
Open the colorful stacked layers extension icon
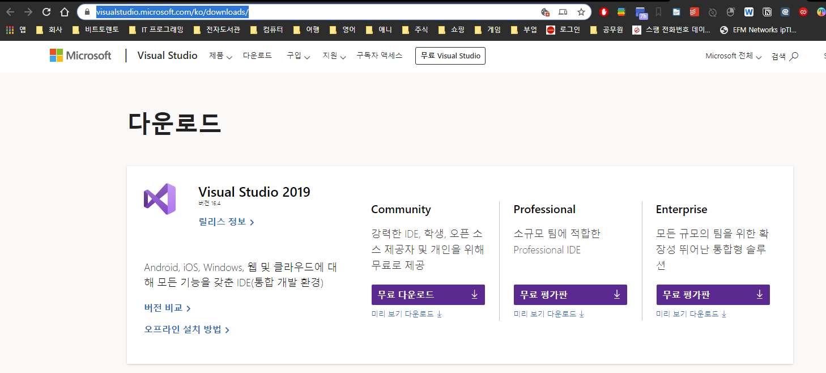[621, 11]
